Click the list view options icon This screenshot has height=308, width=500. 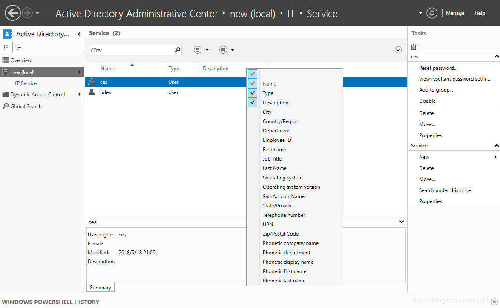coord(198,50)
